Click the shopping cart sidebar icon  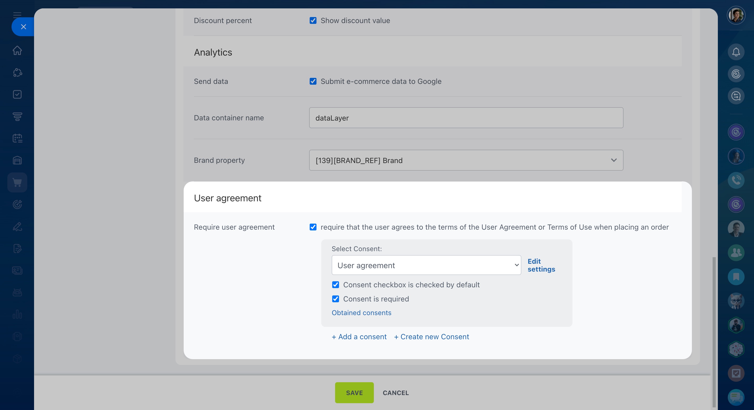[x=17, y=182]
